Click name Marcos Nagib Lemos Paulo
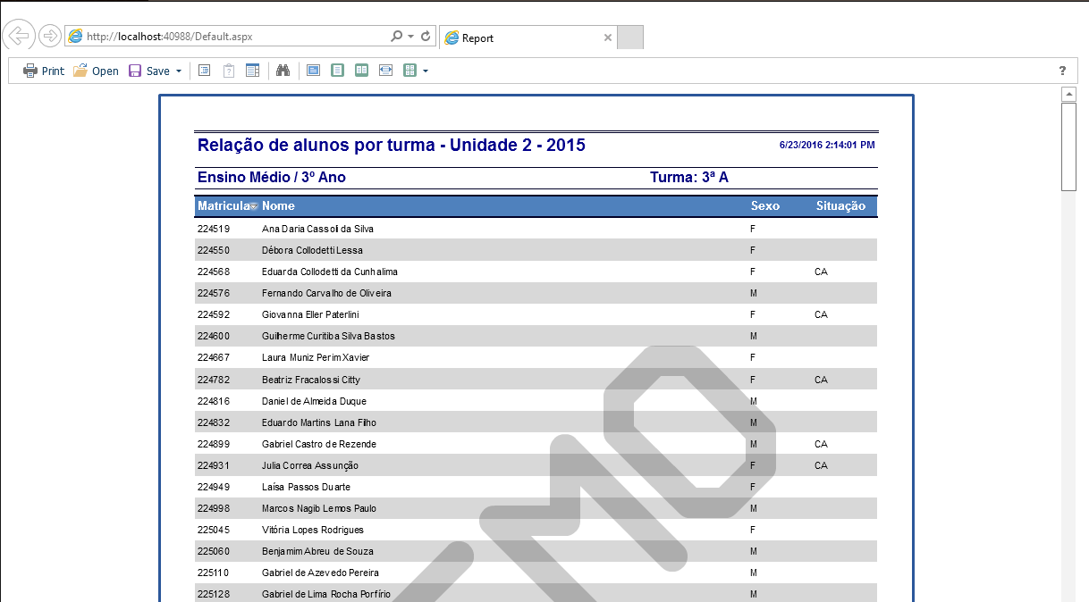 point(319,508)
